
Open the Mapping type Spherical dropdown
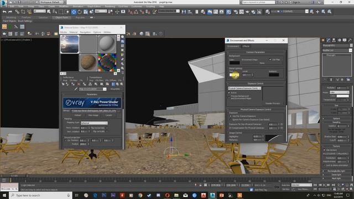coord(94,123)
